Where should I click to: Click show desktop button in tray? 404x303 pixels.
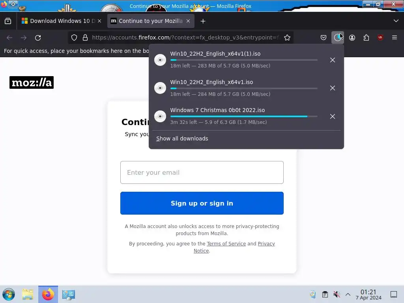coord(394,294)
